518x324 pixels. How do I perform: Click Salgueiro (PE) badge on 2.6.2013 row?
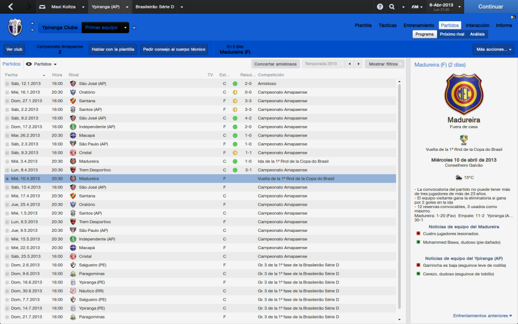[x=73, y=265]
